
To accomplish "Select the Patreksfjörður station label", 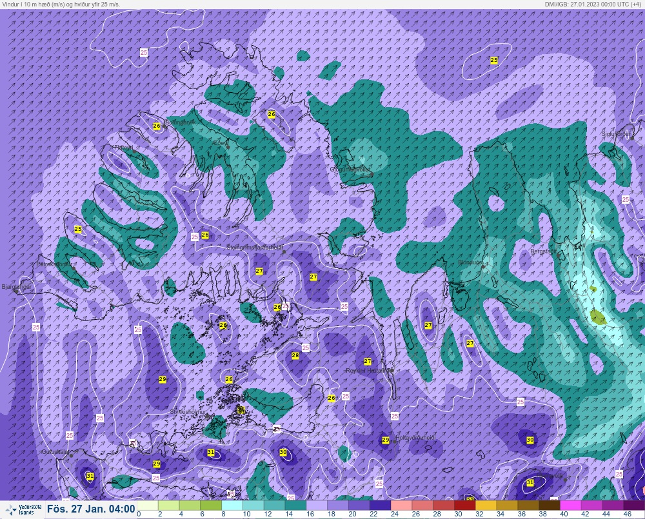I will point(55,264).
